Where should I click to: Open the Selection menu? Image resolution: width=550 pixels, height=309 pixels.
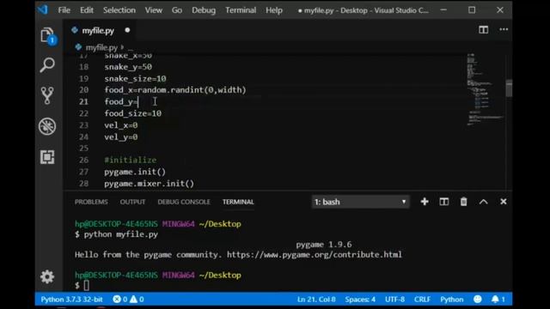pos(119,10)
